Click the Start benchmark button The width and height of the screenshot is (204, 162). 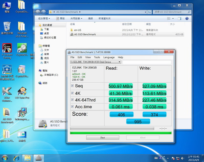point(103,138)
